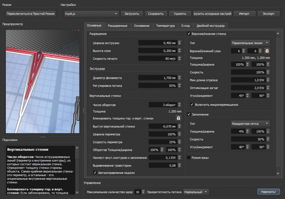
Task: Click the zigzag optimization spinner
Action: [268, 88]
